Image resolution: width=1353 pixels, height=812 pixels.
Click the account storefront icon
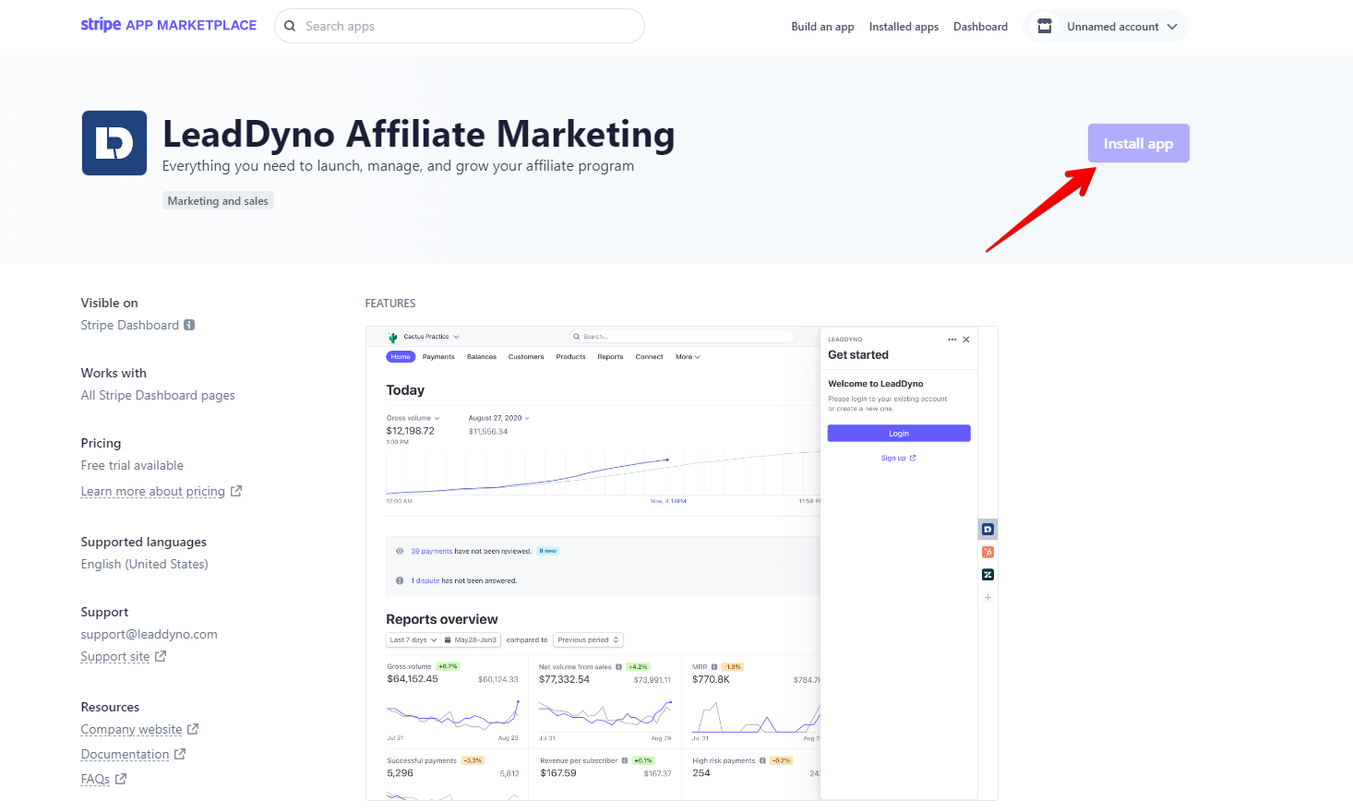point(1045,26)
